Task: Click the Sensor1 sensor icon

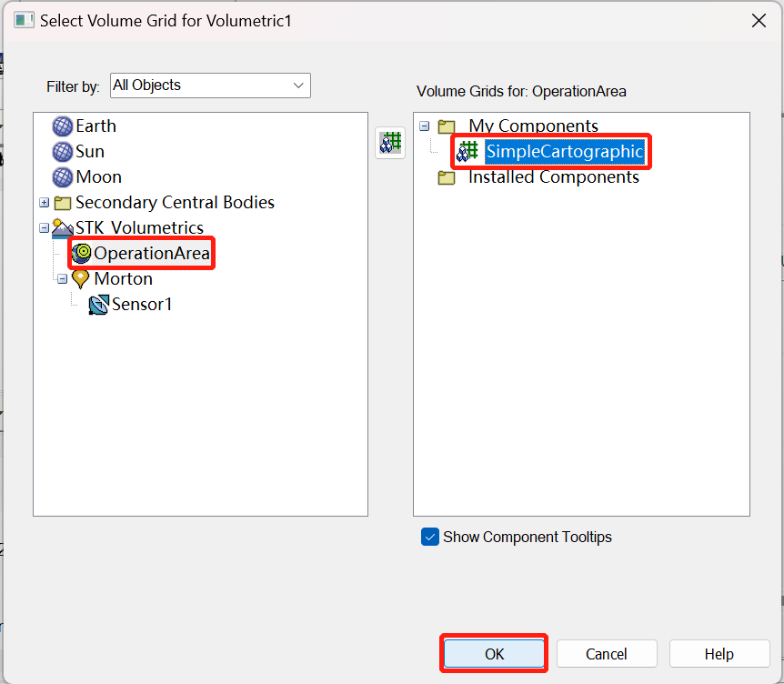Action: 99,305
